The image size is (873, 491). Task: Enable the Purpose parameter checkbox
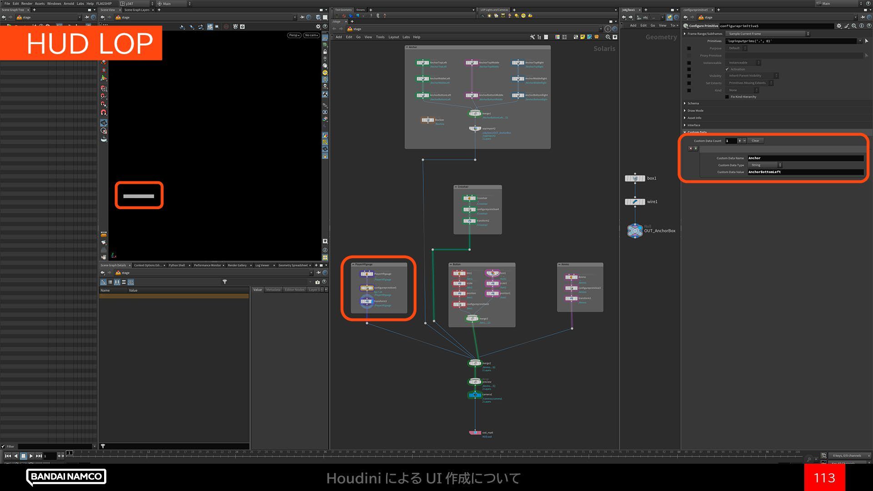click(x=689, y=48)
